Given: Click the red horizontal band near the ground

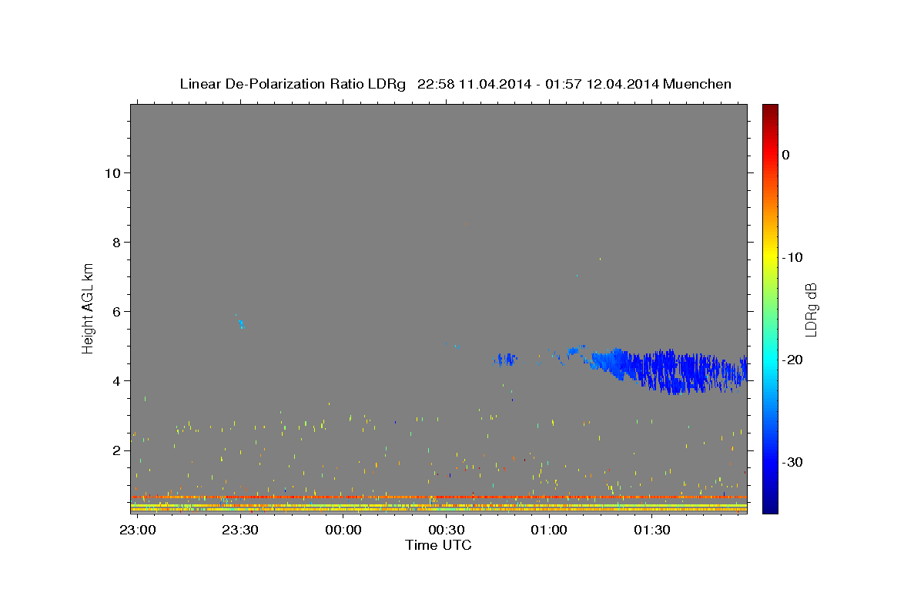Looking at the screenshot, I should pos(439,497).
